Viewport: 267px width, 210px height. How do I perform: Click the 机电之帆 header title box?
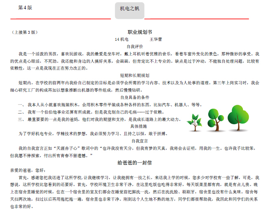coord(129,11)
